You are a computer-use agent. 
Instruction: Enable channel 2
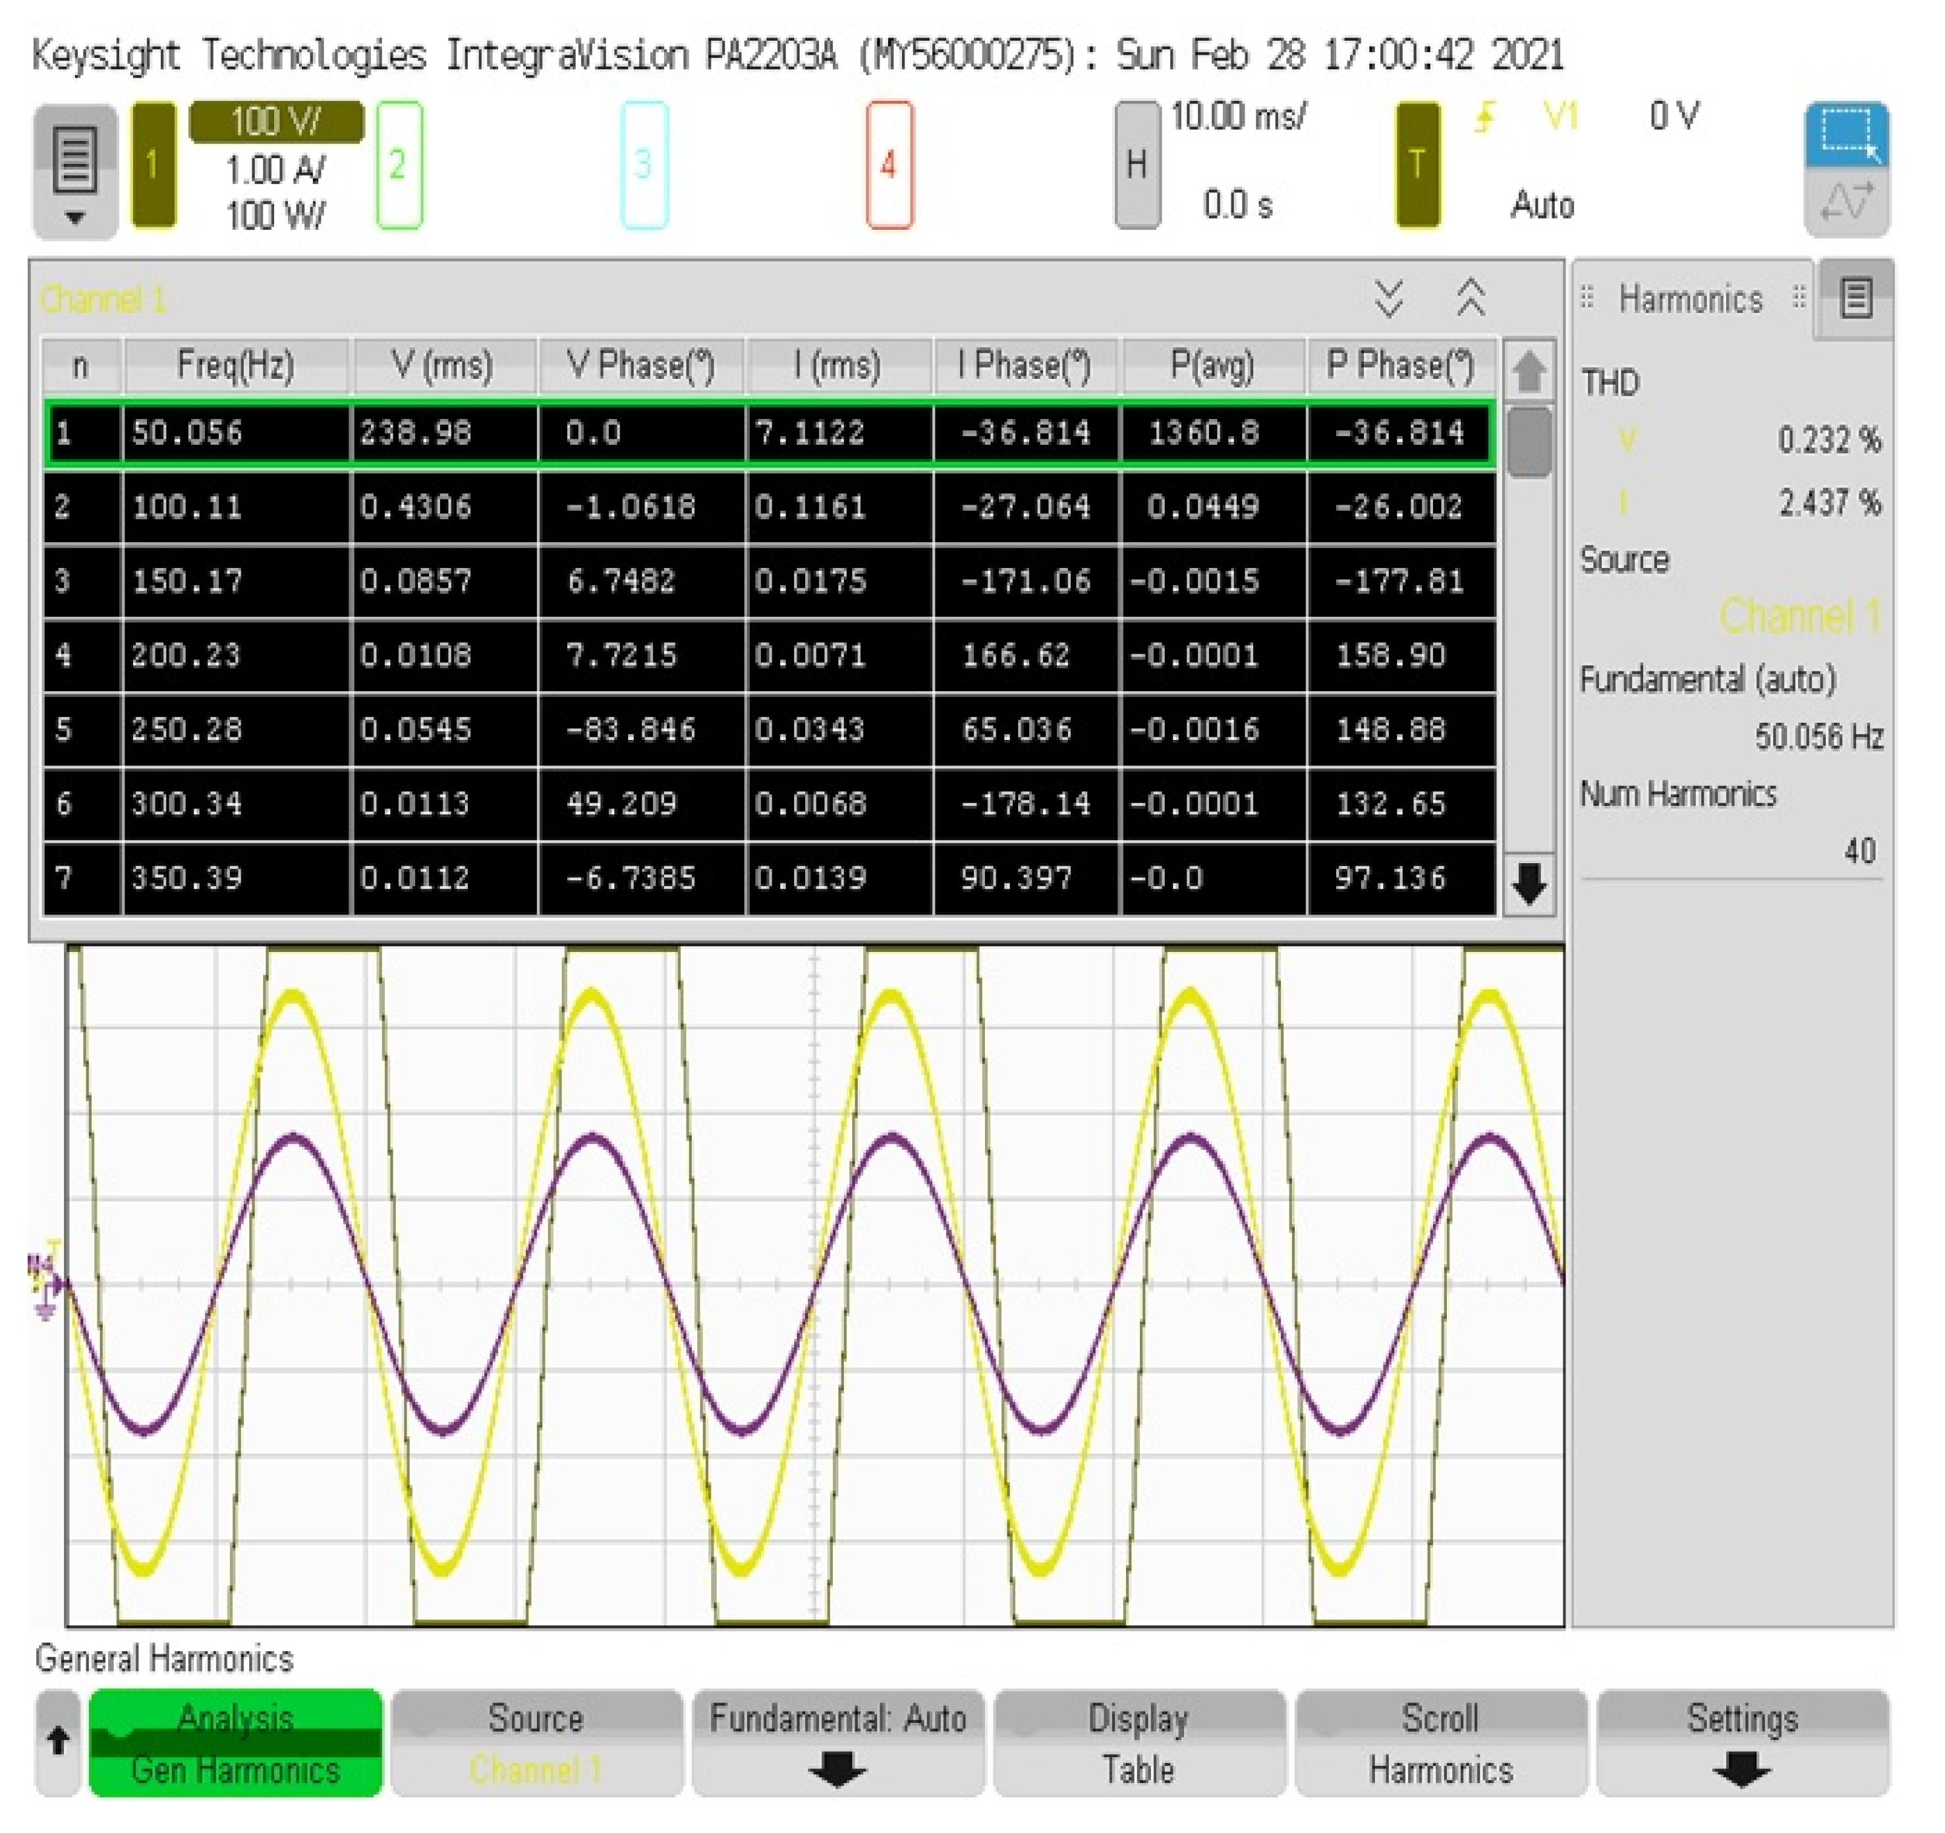(x=399, y=164)
